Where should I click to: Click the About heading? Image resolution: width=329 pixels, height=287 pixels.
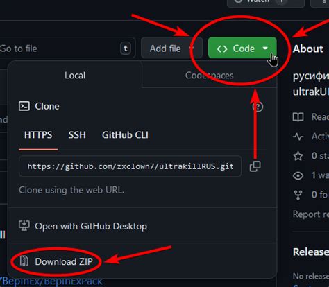308,49
